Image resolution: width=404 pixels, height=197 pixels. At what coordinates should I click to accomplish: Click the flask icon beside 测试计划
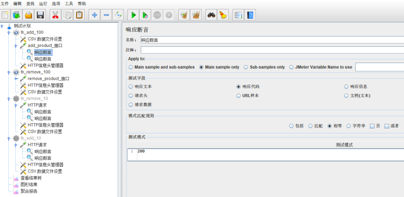(x=9, y=26)
